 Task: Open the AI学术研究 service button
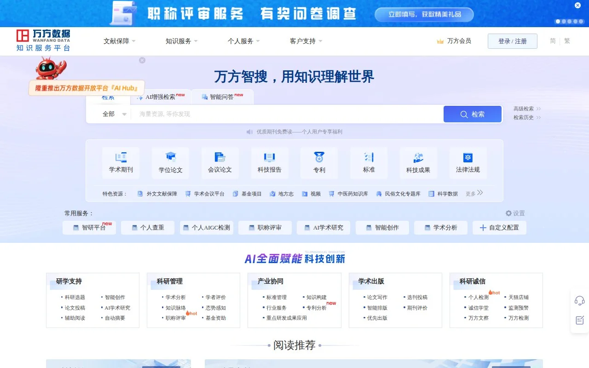323,228
